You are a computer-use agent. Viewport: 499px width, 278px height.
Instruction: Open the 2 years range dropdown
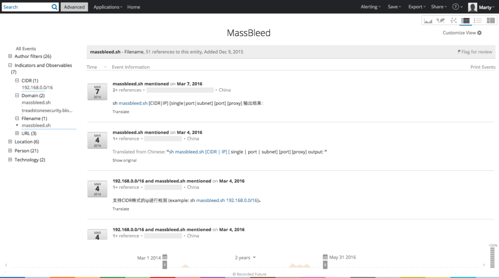(245, 258)
